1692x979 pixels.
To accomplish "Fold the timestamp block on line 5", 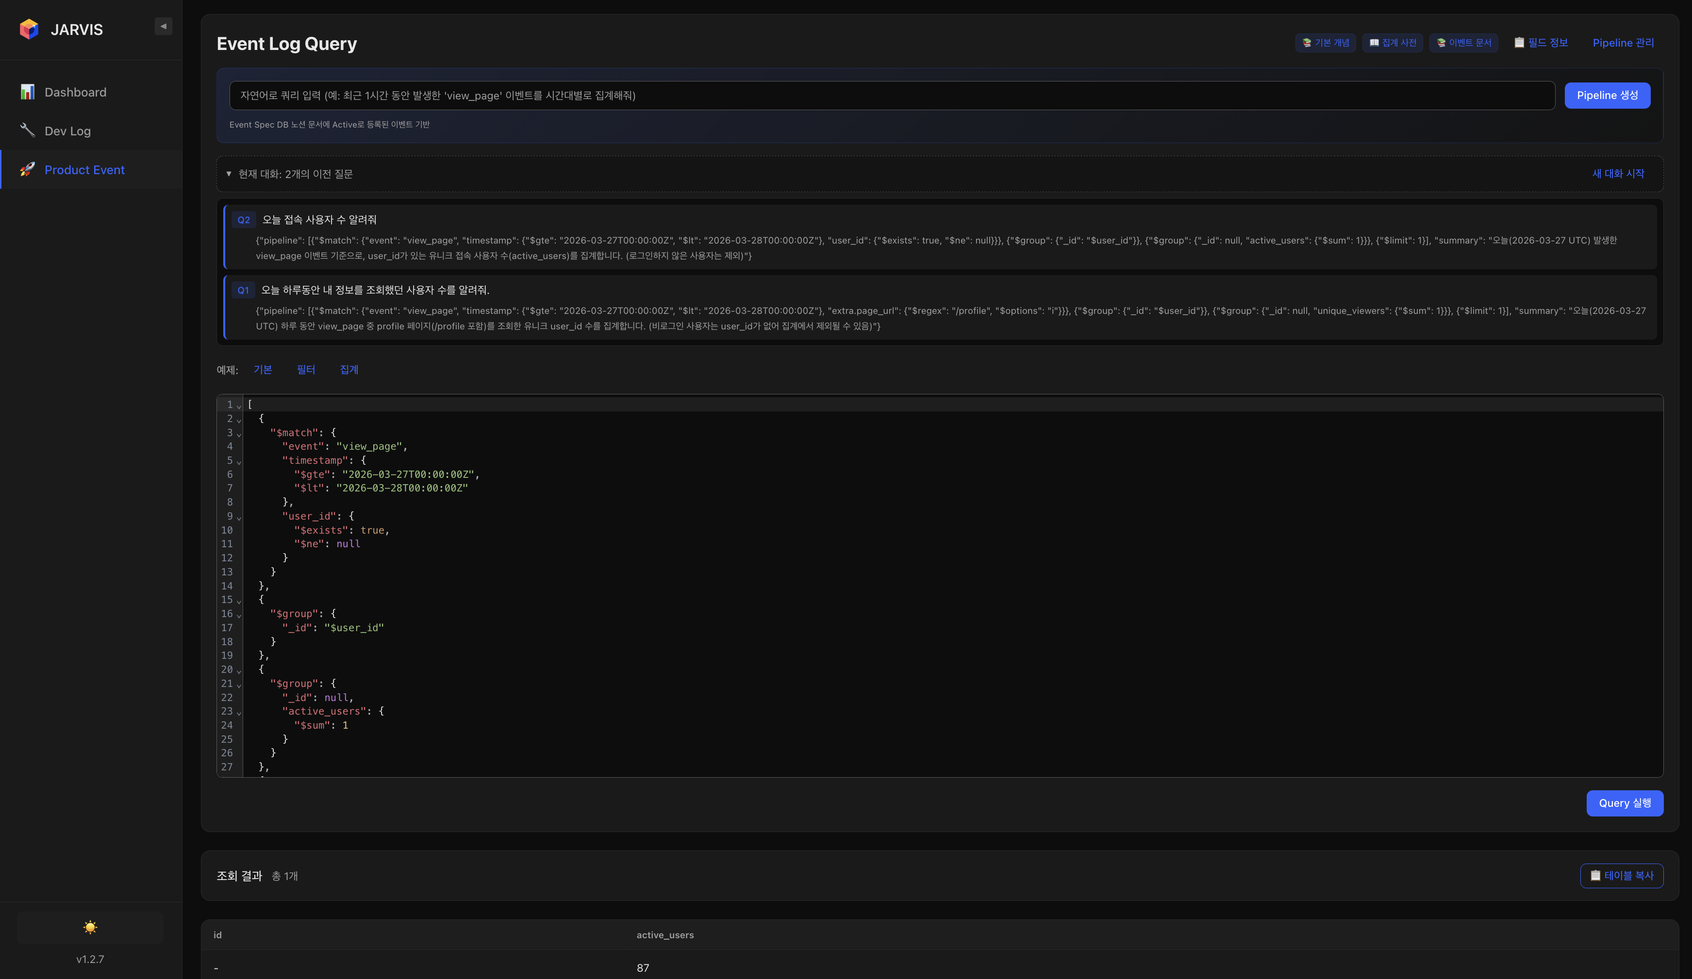I will [238, 463].
